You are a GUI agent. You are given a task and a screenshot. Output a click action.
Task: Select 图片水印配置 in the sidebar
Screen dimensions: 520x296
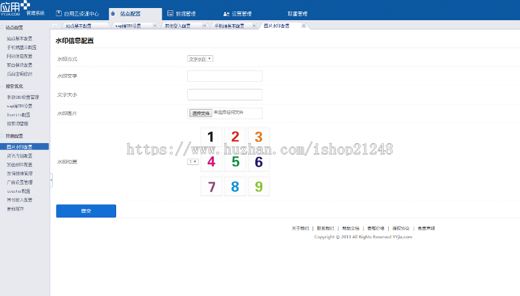[24, 147]
